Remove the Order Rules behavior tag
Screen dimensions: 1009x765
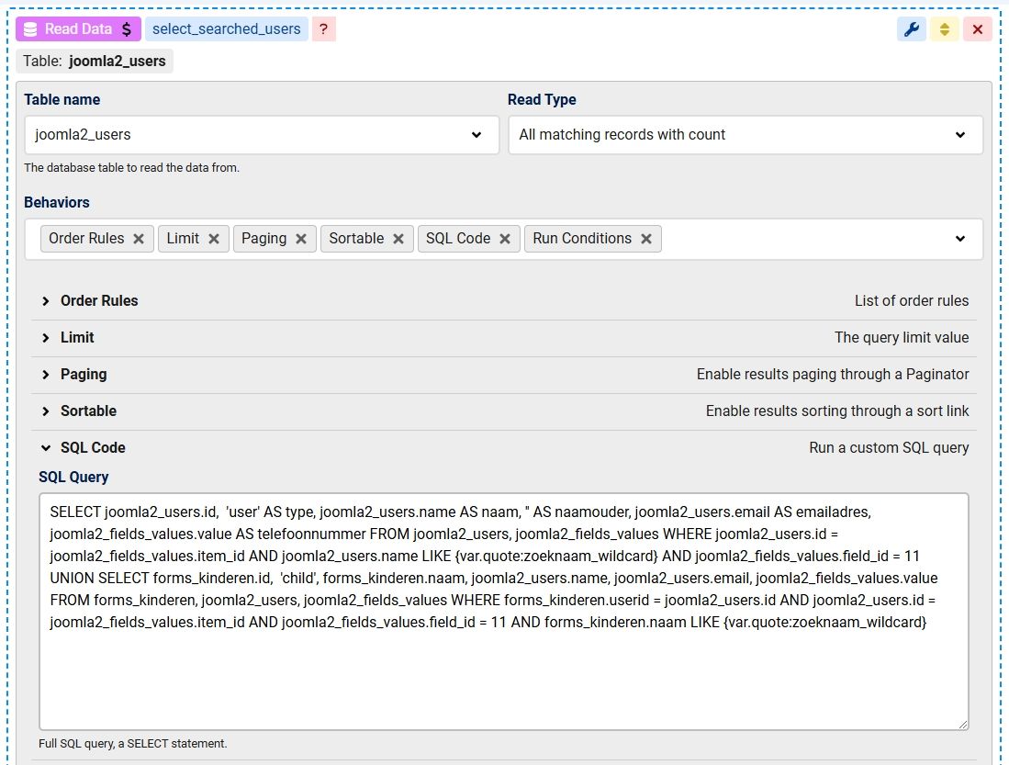pyautogui.click(x=139, y=239)
